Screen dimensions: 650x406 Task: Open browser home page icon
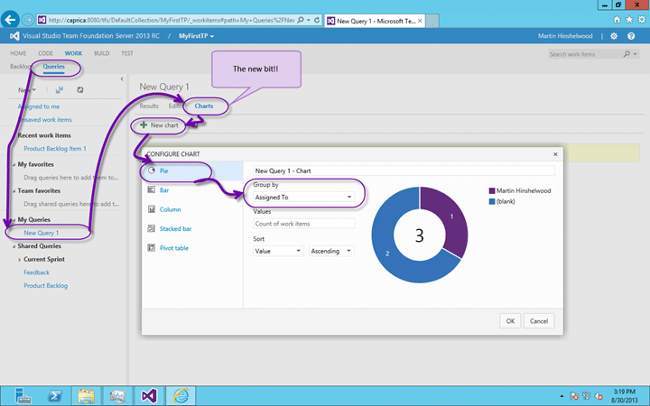pos(617,20)
